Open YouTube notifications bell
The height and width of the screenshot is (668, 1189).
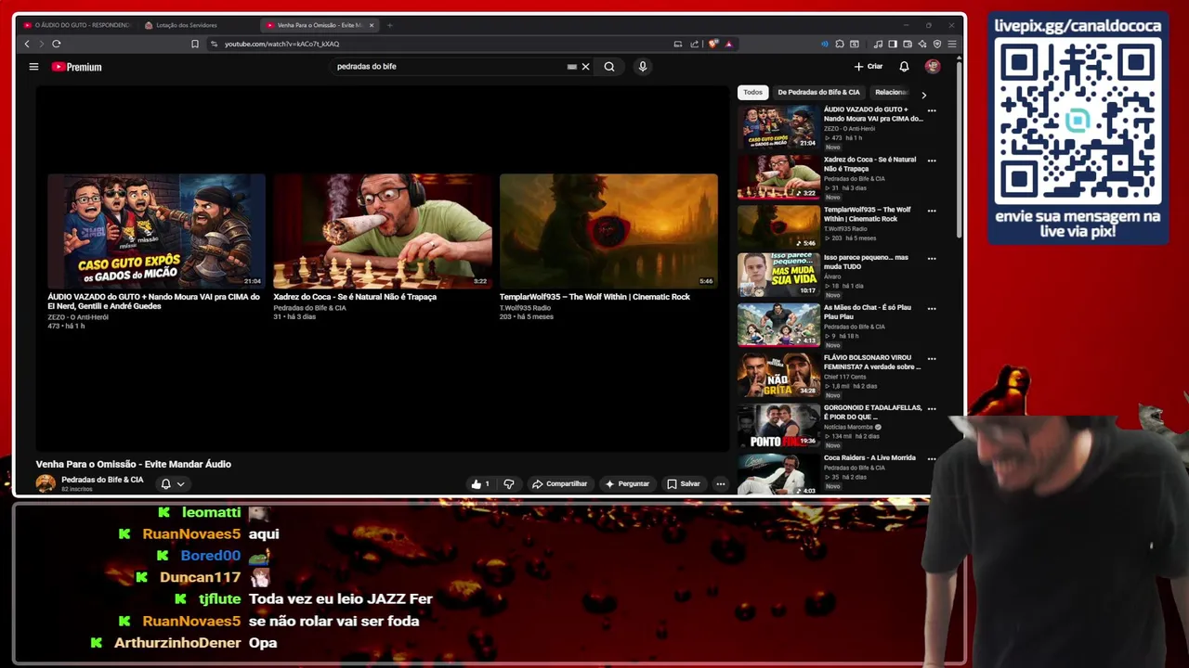(x=904, y=67)
